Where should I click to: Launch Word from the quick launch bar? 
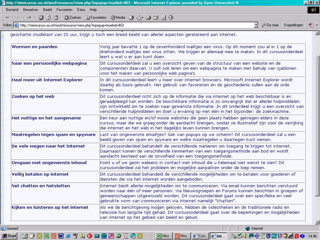(61, 236)
